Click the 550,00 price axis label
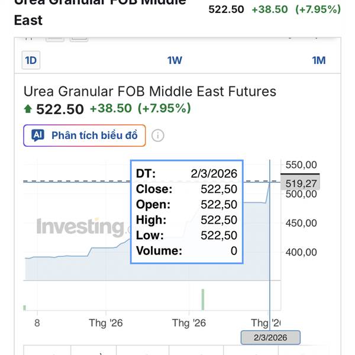Viewport: 355px width, 355px height. click(x=302, y=165)
